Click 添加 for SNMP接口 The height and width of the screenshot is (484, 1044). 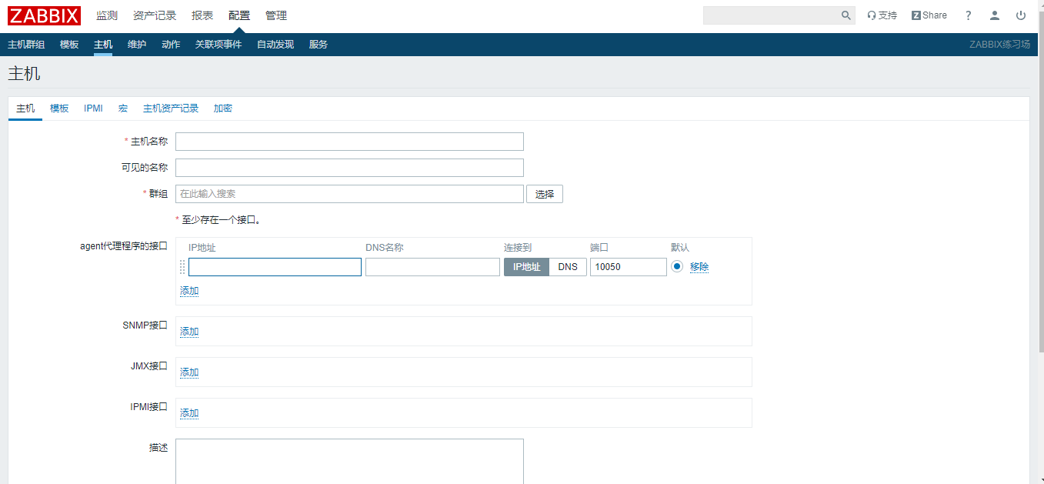[x=189, y=332]
